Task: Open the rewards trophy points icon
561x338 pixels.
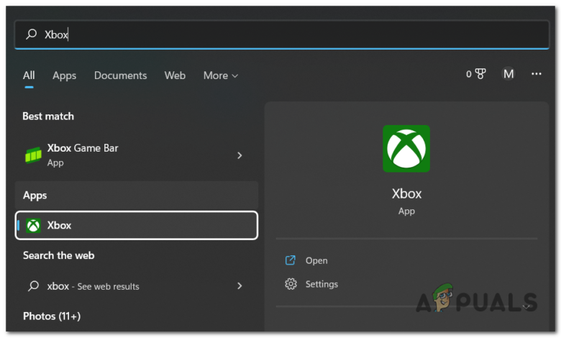Action: point(476,74)
